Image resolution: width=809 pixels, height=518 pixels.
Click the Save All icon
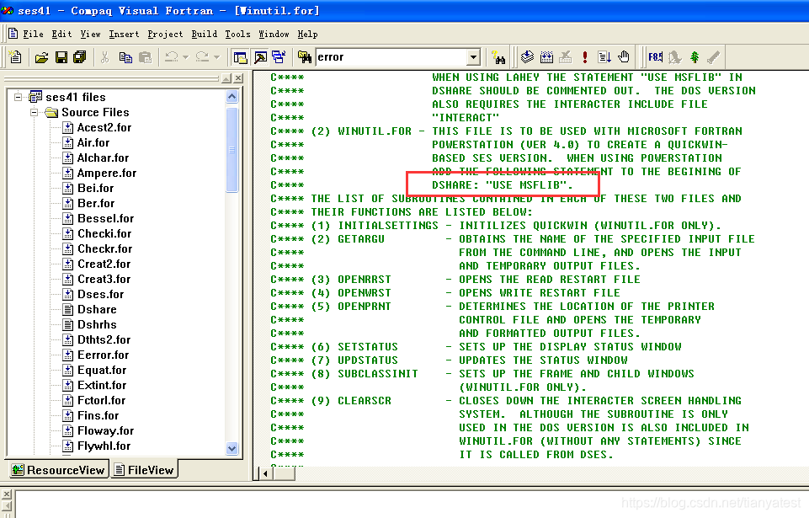tap(80, 57)
